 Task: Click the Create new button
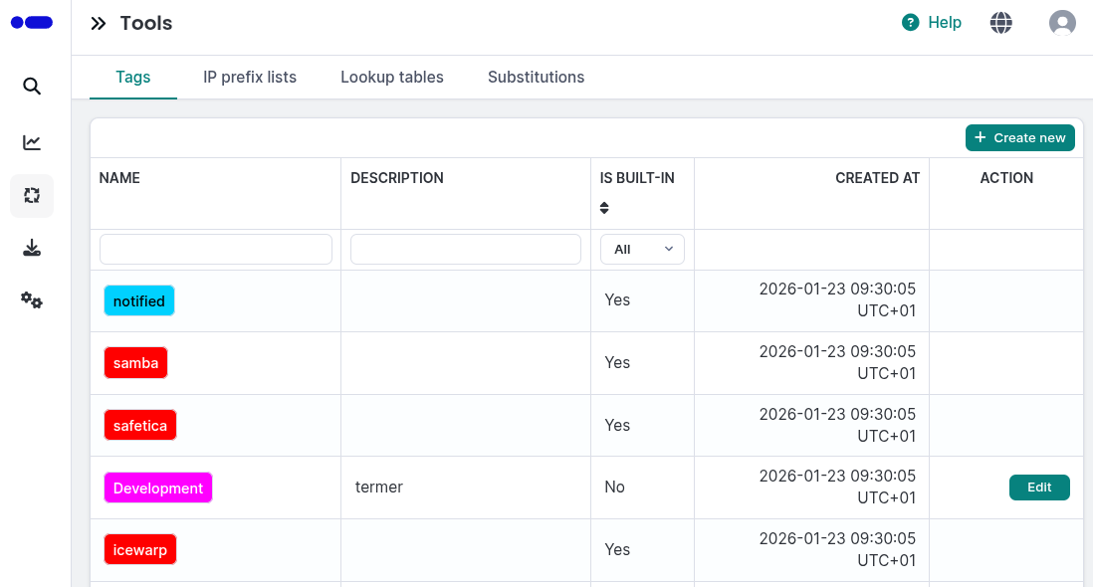pyautogui.click(x=1019, y=138)
